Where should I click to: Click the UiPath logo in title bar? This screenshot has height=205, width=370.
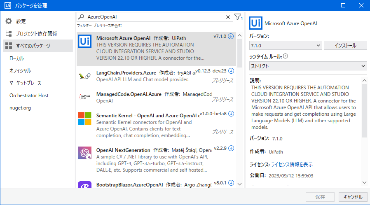[8, 5]
